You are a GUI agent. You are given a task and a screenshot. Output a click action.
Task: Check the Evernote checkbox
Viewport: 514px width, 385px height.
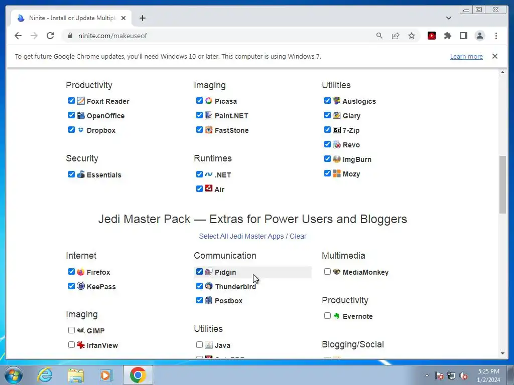pos(327,316)
